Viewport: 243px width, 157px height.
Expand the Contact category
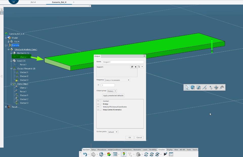[98, 101]
